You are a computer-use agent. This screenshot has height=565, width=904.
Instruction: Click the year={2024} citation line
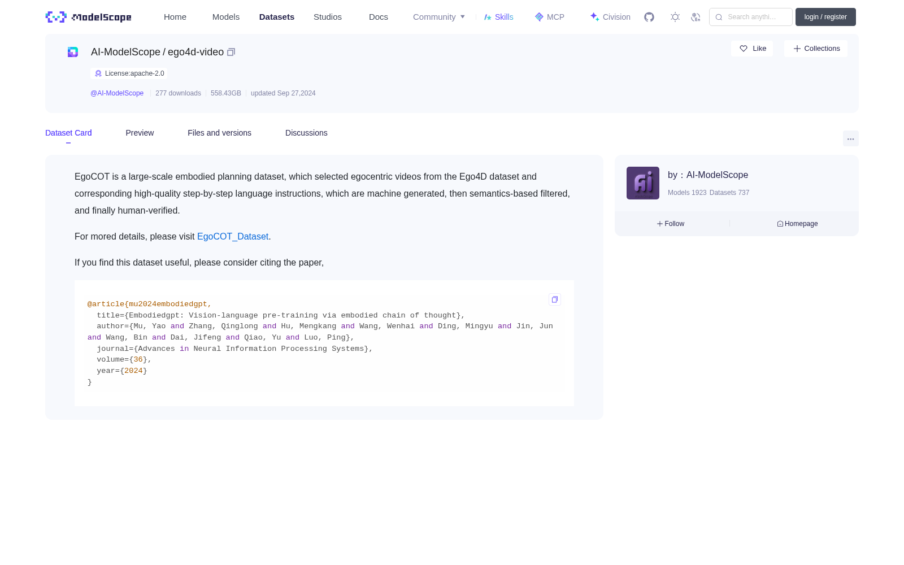[x=121, y=371]
